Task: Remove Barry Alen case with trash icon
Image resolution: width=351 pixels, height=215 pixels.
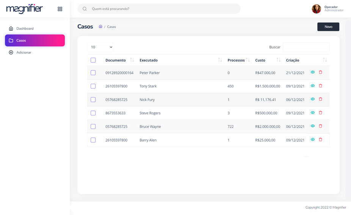Action: pyautogui.click(x=320, y=140)
